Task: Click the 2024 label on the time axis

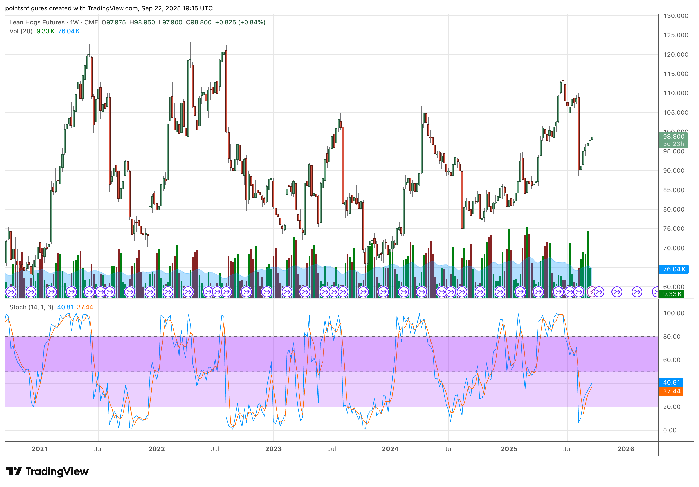Action: [390, 449]
